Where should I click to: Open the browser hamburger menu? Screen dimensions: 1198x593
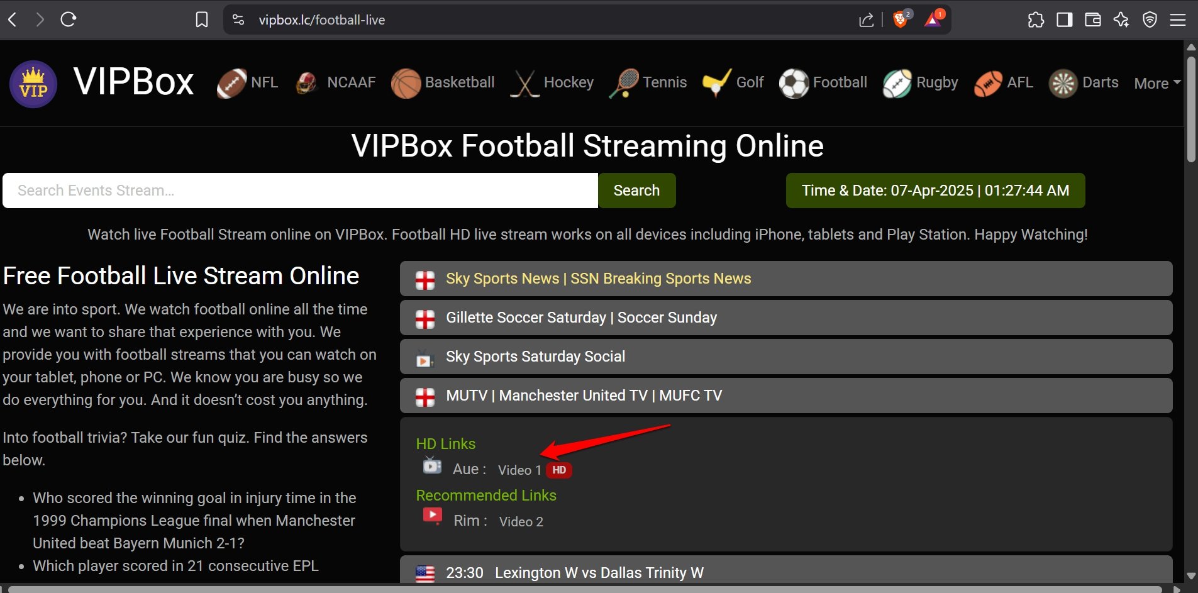coord(1178,20)
